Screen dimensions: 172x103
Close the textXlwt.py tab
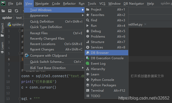tap(145, 24)
